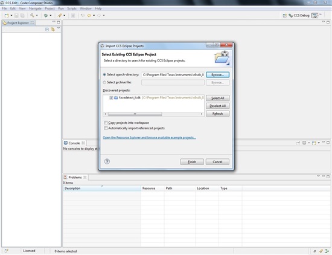Screen dimensions: 332x255
Task: Uncheck the facedetect_lcdk project checkbox
Action: (111, 98)
